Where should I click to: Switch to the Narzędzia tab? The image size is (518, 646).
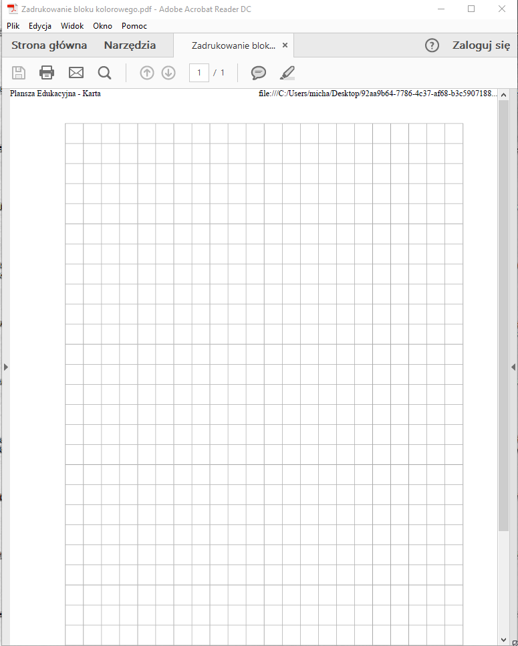pos(130,45)
